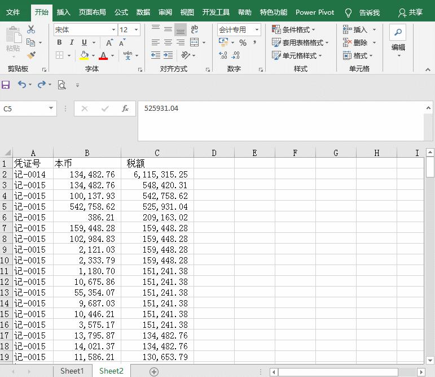Customize quick access toolbar arrow
The image size is (435, 377).
(x=77, y=85)
